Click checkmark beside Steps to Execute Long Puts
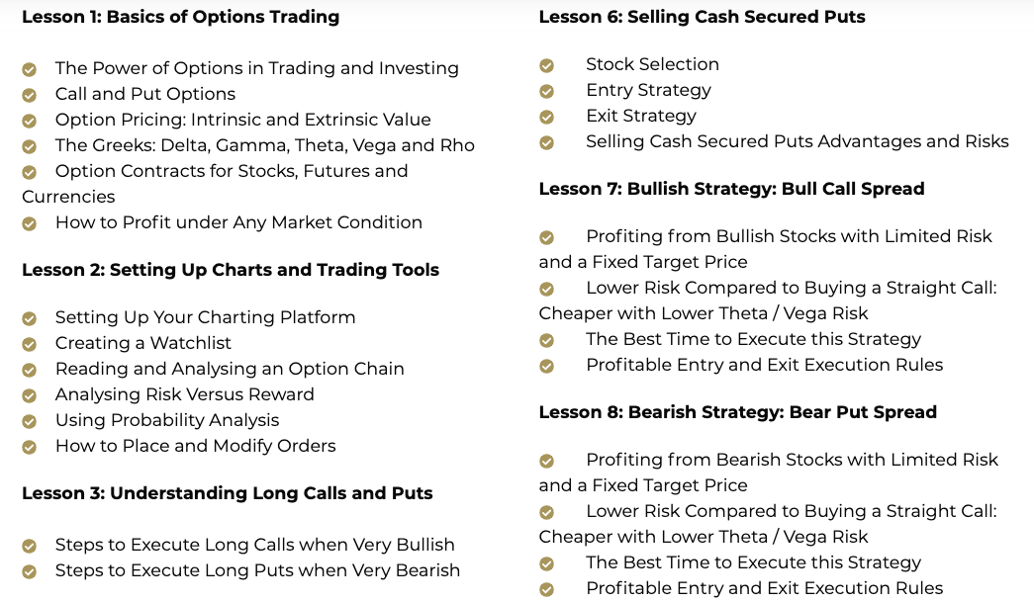Image resolution: width=1034 pixels, height=603 pixels. pos(29,572)
